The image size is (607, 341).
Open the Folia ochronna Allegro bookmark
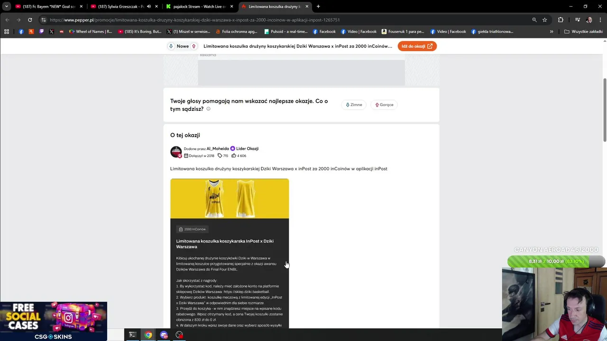pos(236,32)
